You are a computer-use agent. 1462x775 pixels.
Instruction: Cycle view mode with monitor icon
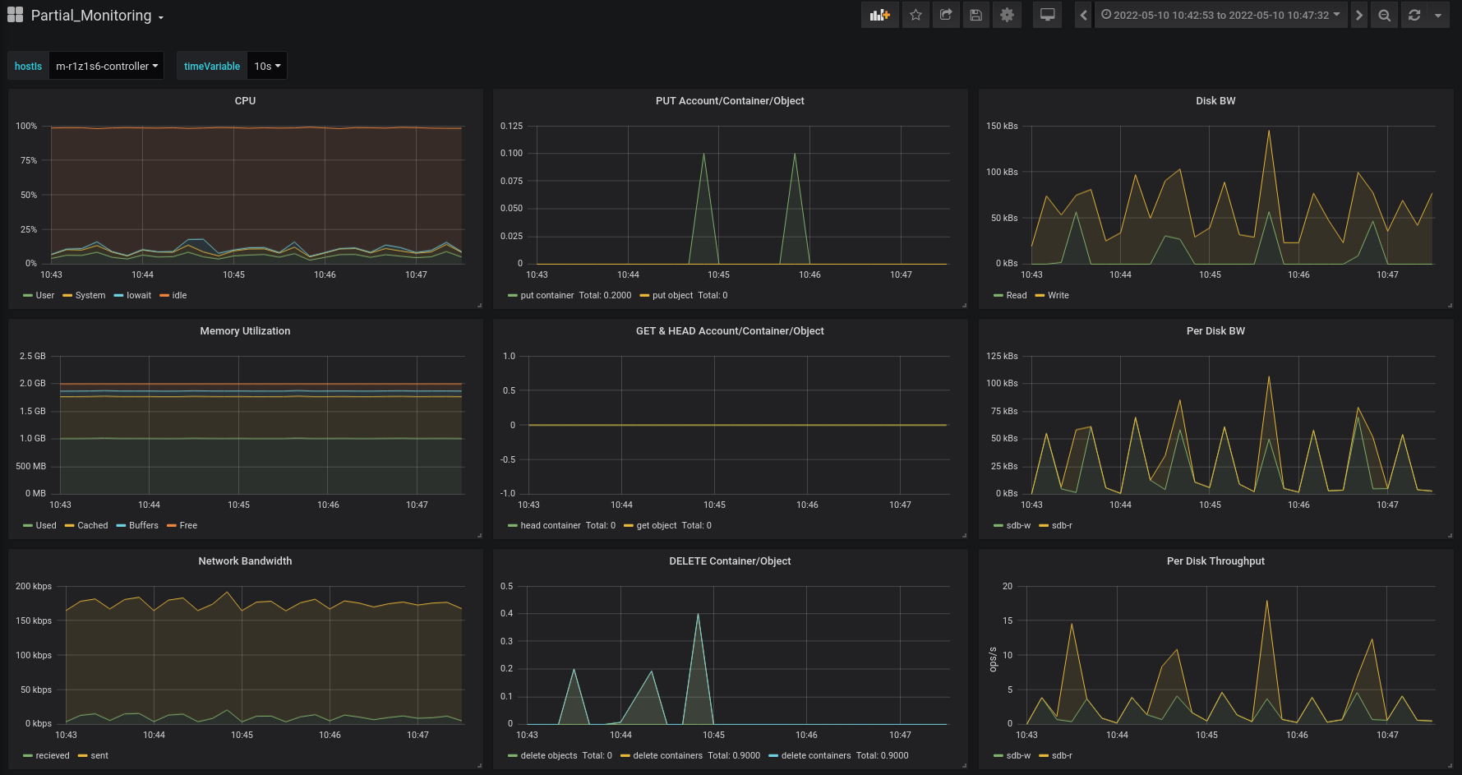click(1047, 15)
